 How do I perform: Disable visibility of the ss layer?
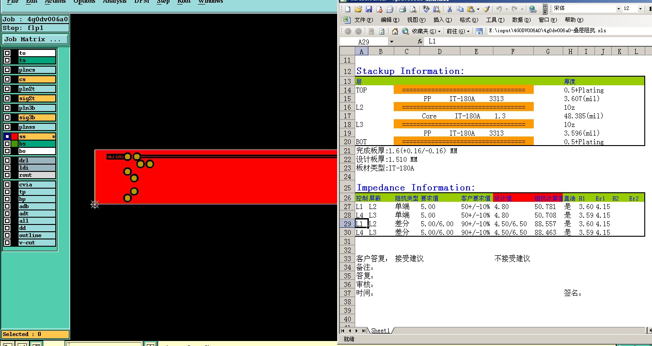pos(7,136)
